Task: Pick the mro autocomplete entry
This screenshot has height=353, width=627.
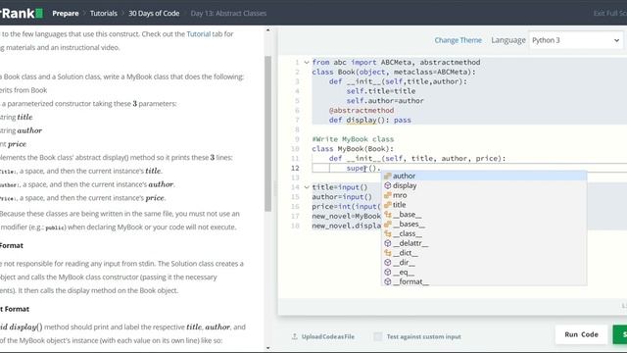Action: (x=484, y=195)
